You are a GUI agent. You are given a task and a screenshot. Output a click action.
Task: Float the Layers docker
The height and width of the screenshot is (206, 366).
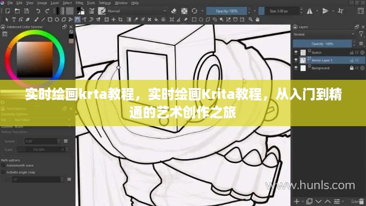(357, 27)
